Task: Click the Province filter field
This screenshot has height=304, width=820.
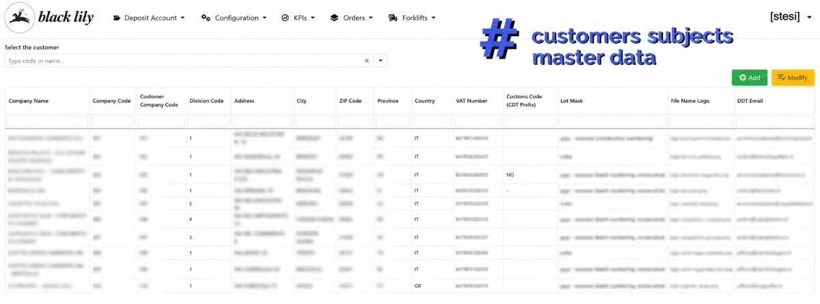Action: click(392, 121)
